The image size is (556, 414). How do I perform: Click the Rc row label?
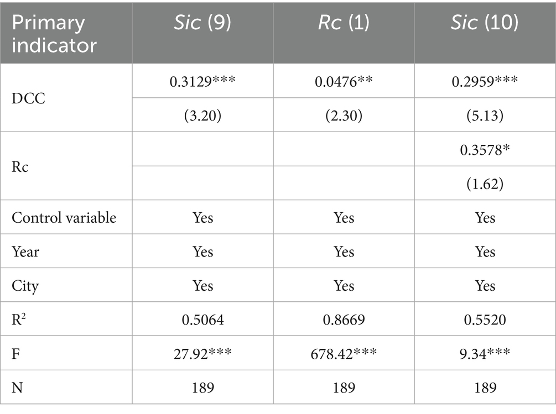[x=20, y=166]
